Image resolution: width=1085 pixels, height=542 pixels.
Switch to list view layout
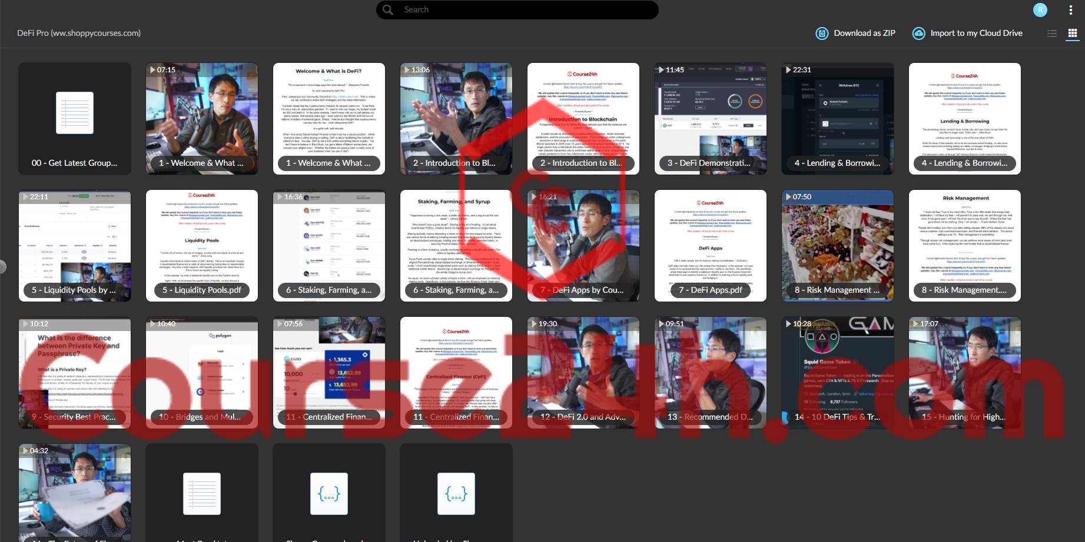[1052, 34]
